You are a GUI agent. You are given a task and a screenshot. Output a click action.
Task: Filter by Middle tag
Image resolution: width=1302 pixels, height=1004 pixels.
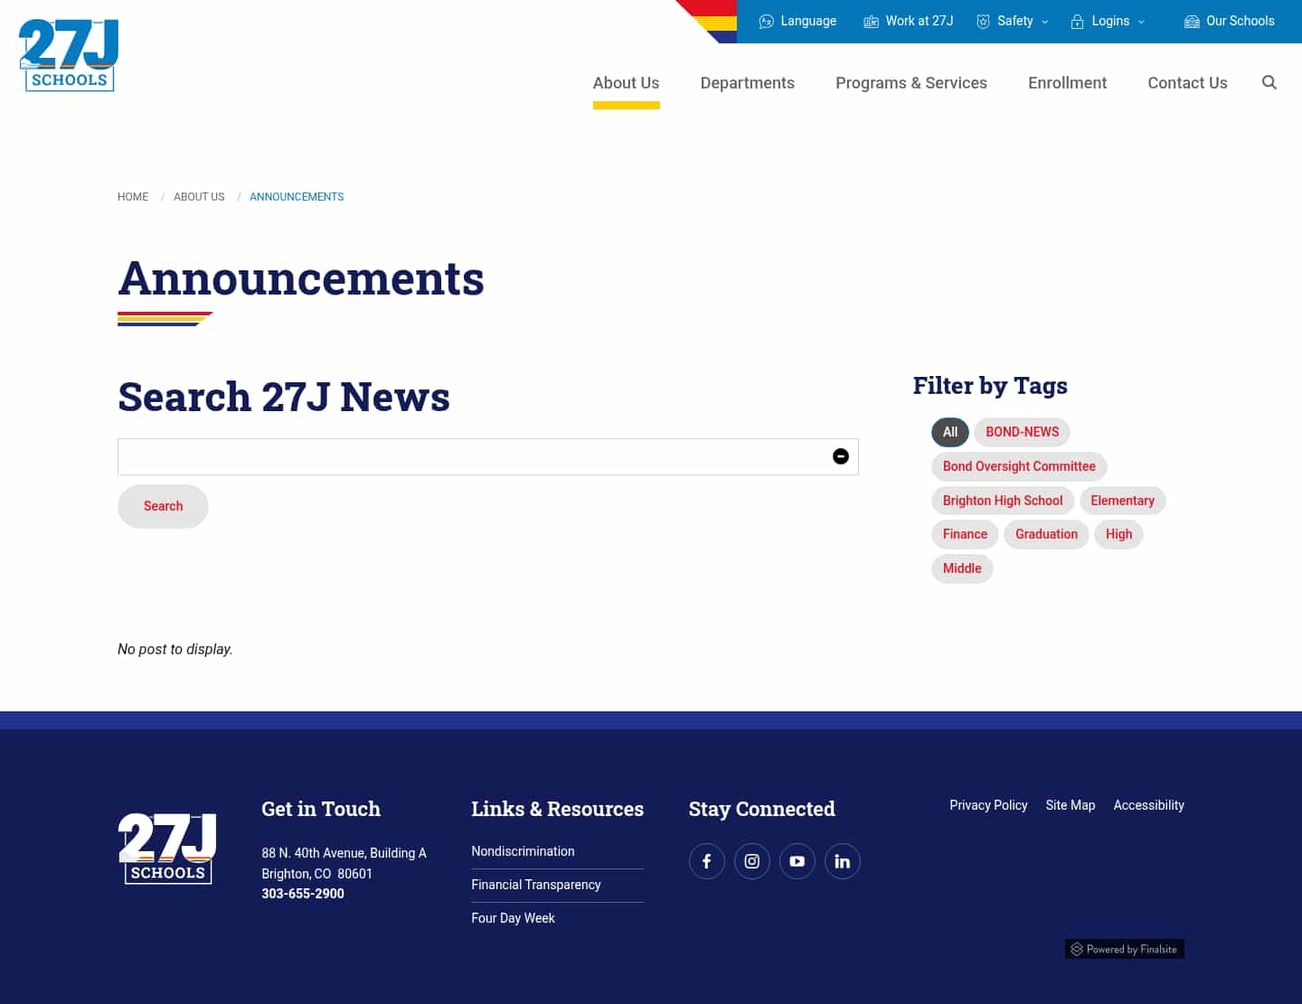(x=962, y=568)
